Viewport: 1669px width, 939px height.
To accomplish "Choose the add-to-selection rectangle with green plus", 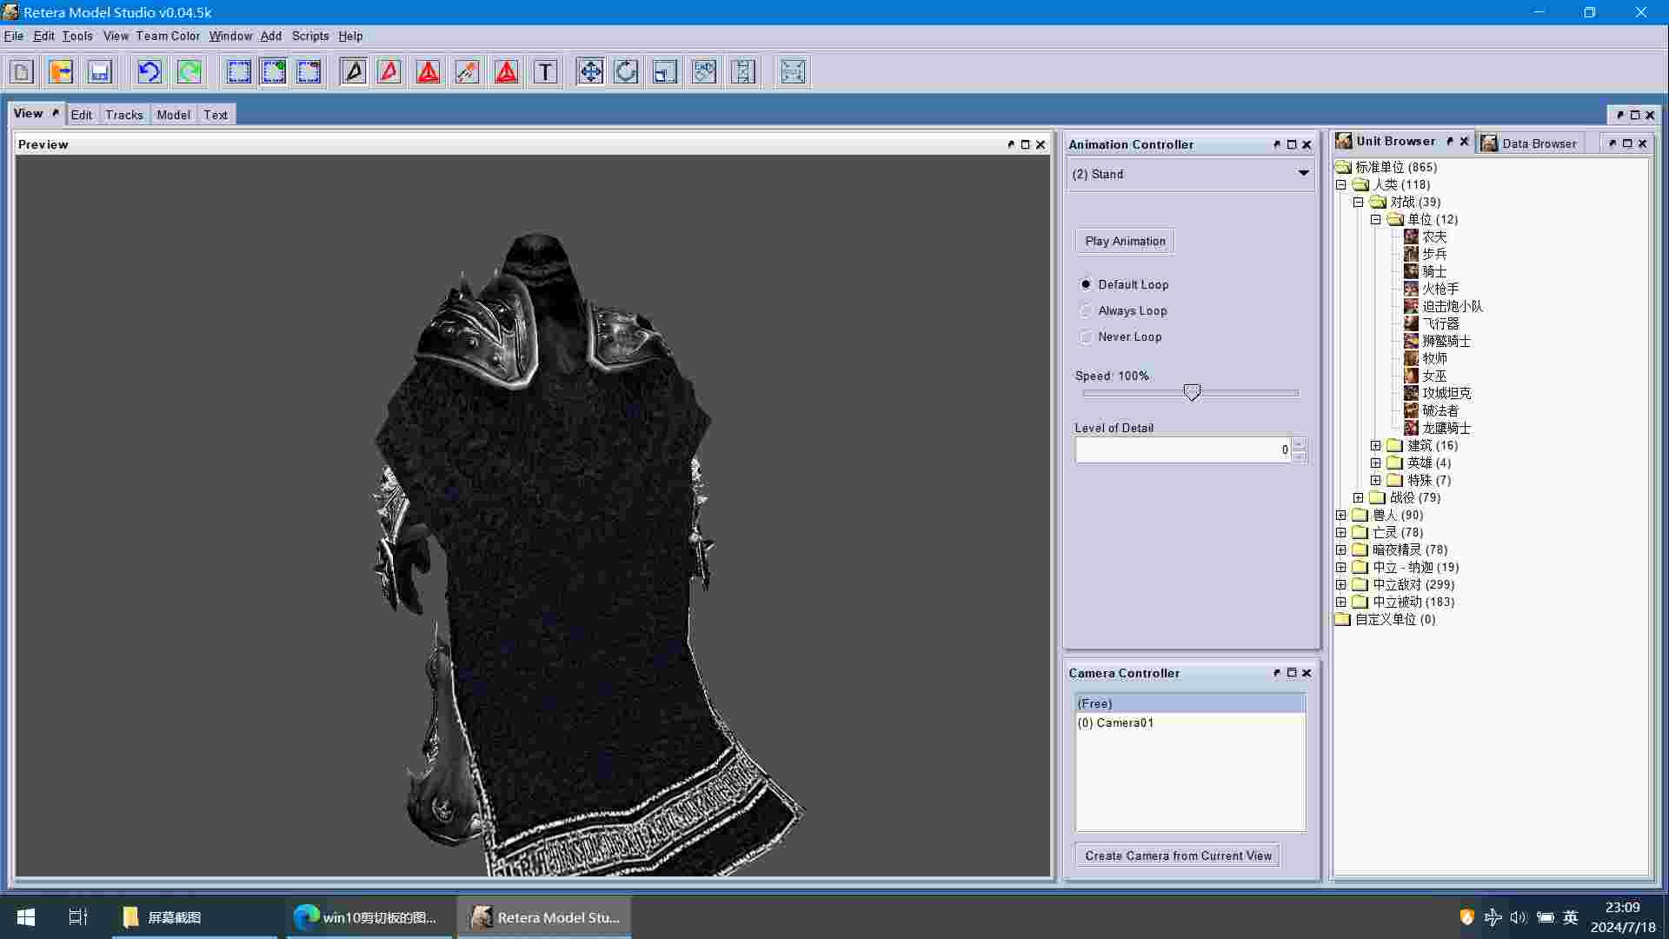I will (274, 71).
